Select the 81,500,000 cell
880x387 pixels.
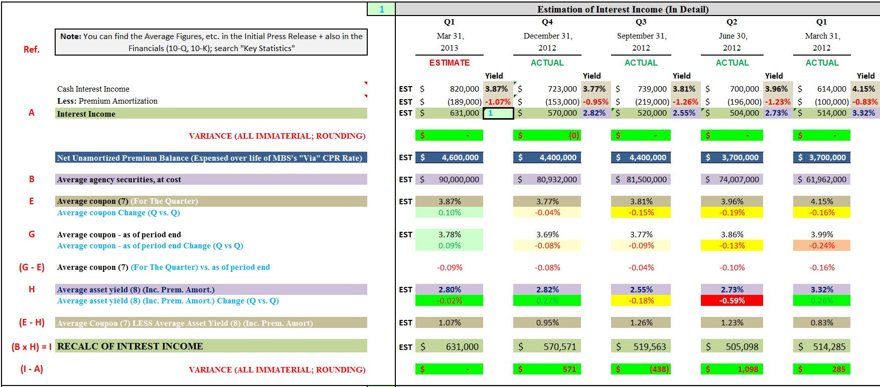(x=641, y=179)
